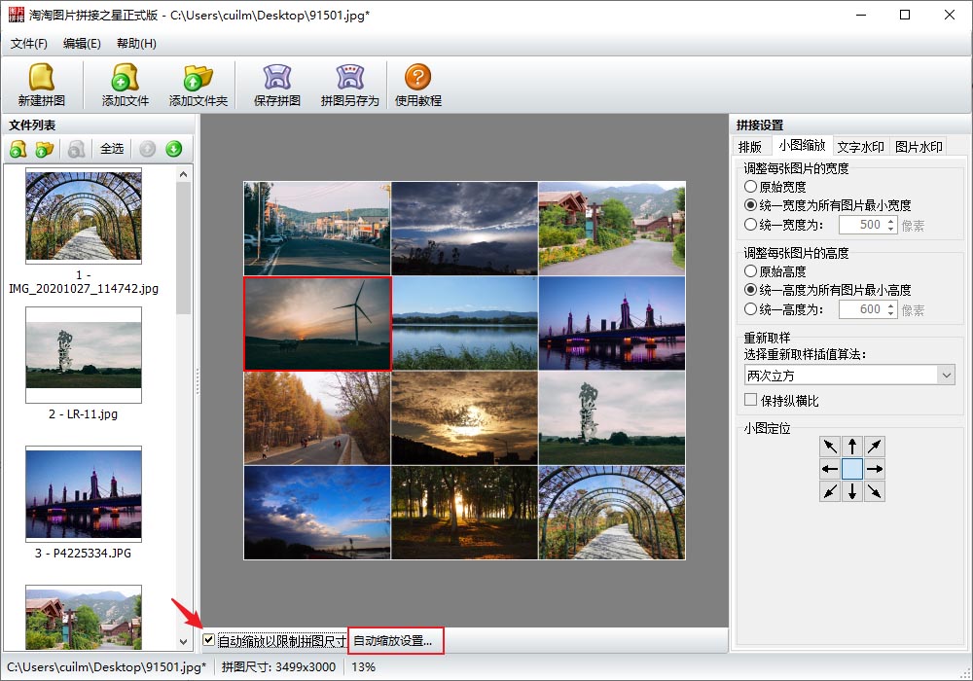Switch to the 排版 tab

click(750, 147)
